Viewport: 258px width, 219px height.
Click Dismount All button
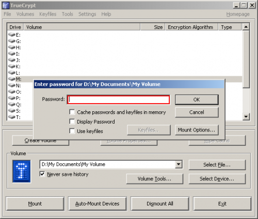click(x=160, y=204)
